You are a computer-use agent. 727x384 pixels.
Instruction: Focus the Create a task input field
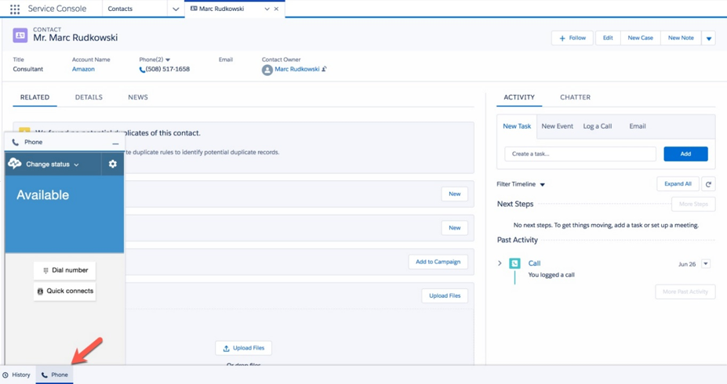point(580,154)
